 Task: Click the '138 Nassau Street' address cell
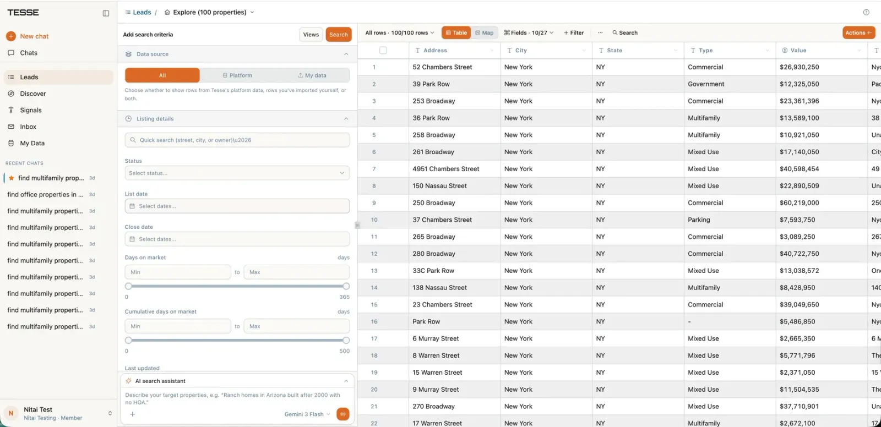click(x=455, y=288)
